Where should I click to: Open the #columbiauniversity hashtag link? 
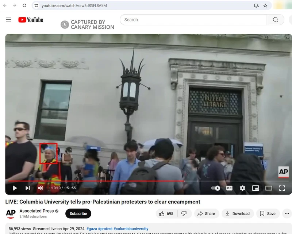point(131,229)
